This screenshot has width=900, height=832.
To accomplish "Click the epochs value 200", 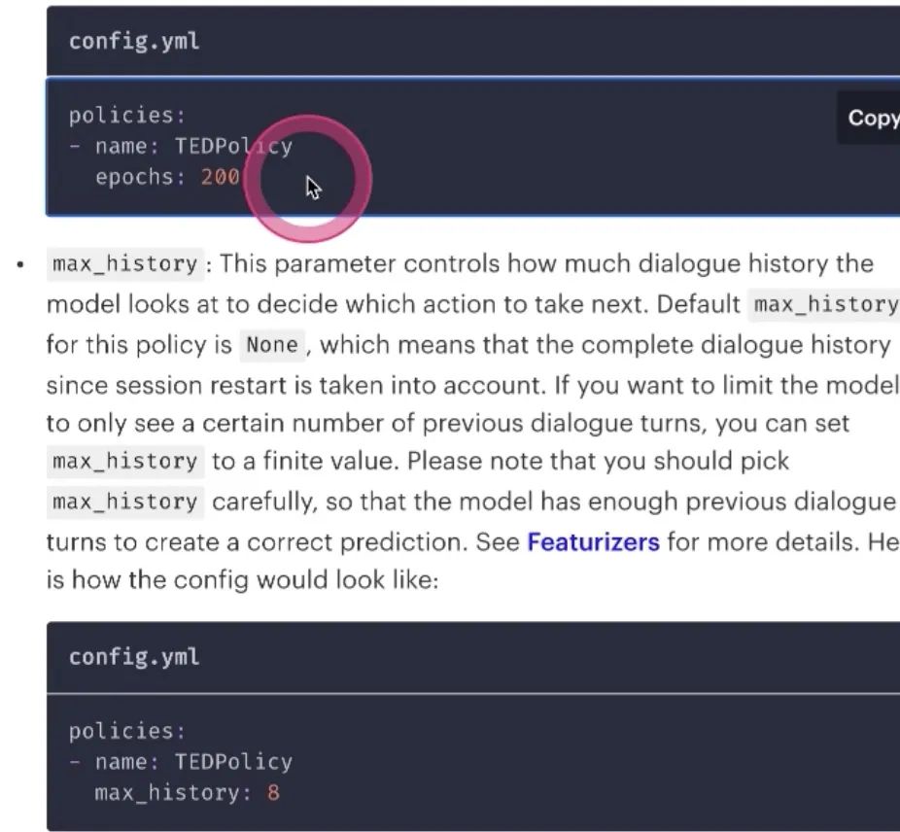I will click(220, 177).
